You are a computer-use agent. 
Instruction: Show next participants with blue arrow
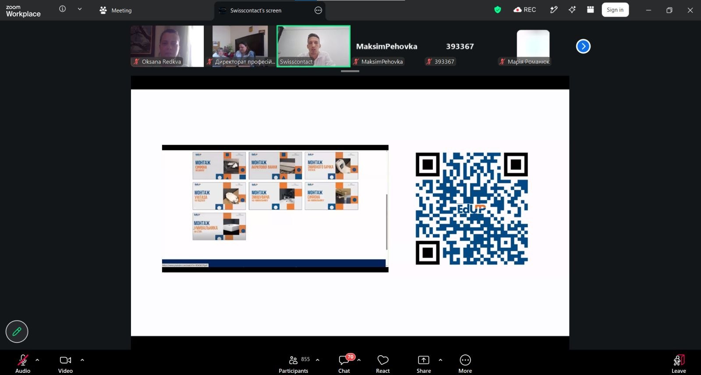pyautogui.click(x=583, y=46)
